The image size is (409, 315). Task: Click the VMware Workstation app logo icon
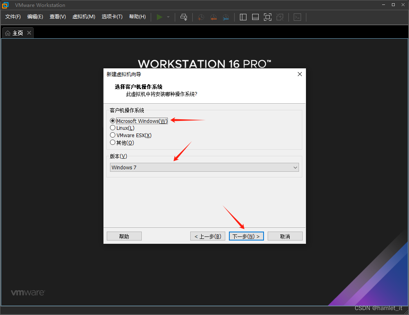5,5
